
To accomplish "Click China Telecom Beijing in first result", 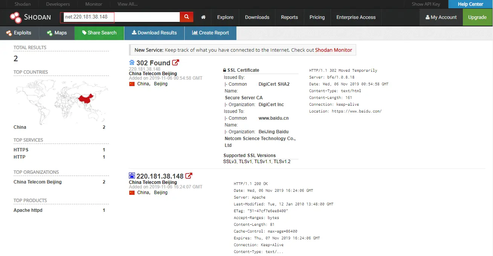I will click(153, 74).
